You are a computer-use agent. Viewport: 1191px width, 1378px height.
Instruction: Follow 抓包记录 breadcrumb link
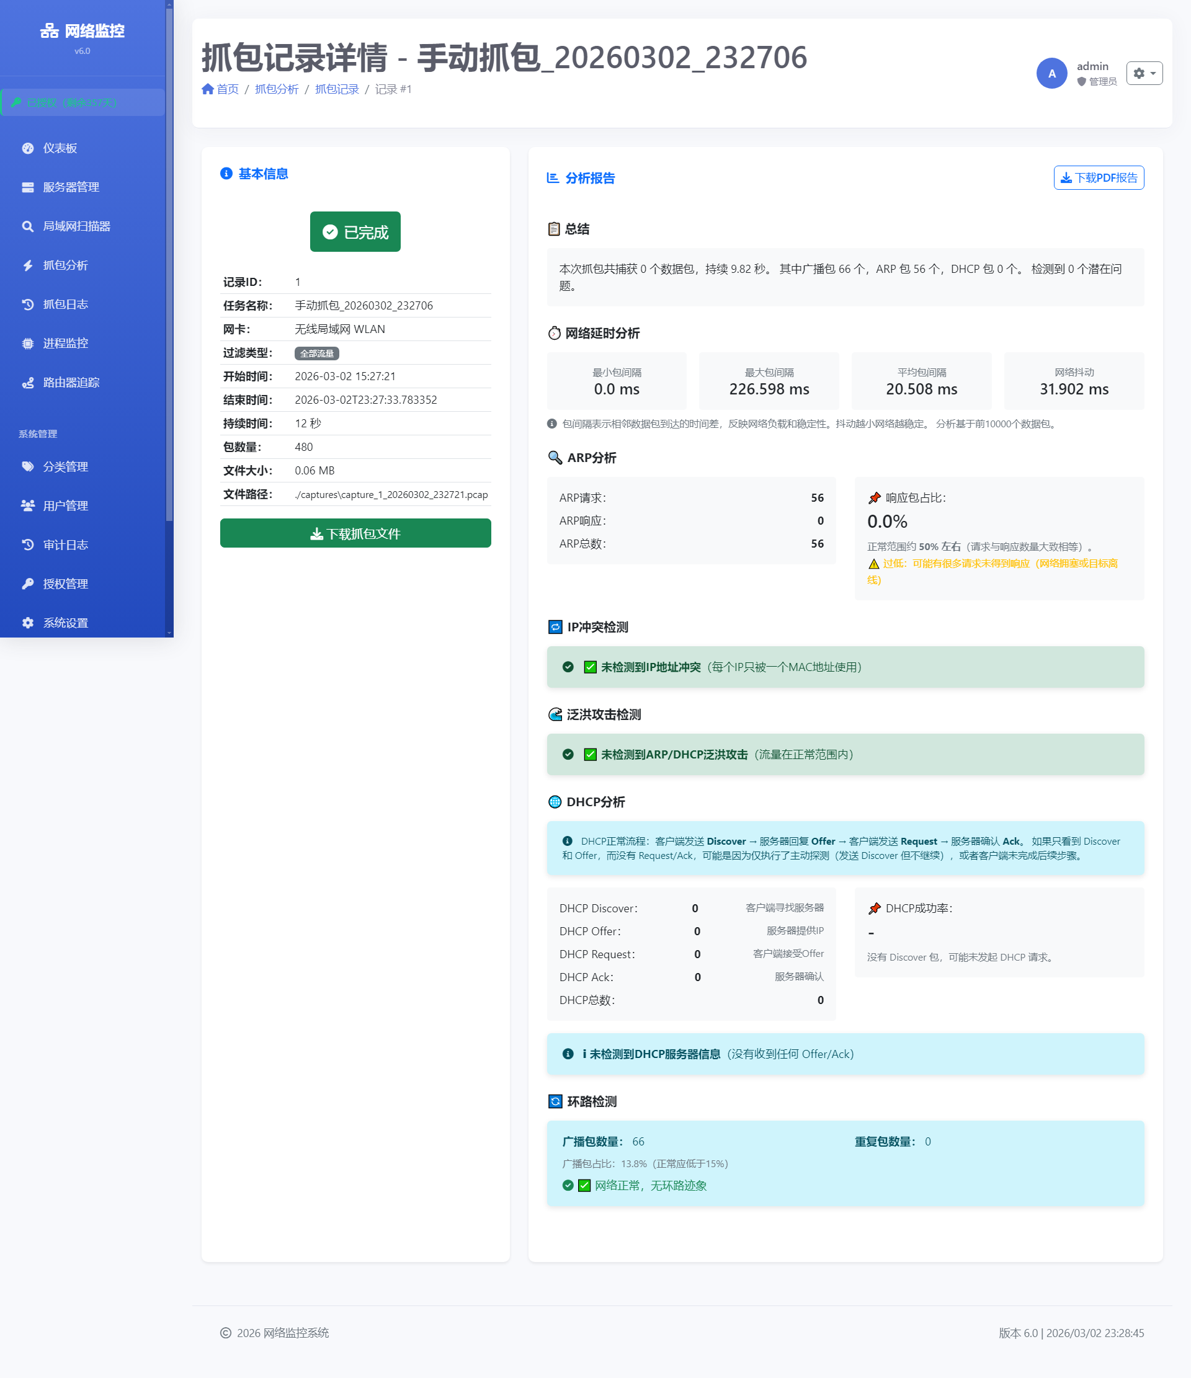pos(336,89)
